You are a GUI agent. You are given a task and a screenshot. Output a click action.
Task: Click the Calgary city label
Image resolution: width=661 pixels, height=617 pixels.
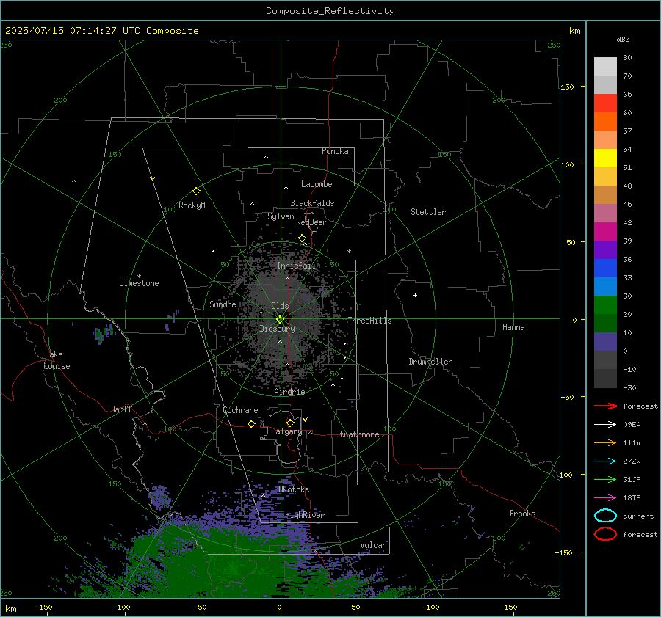(x=286, y=431)
